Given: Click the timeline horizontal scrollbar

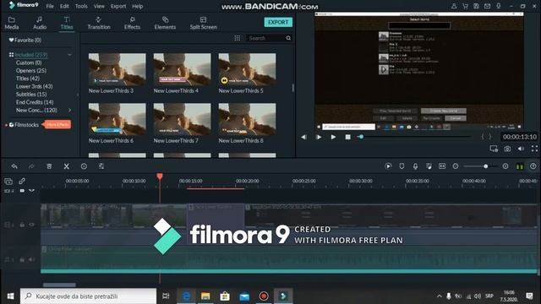Looking at the screenshot, I should (59, 285).
